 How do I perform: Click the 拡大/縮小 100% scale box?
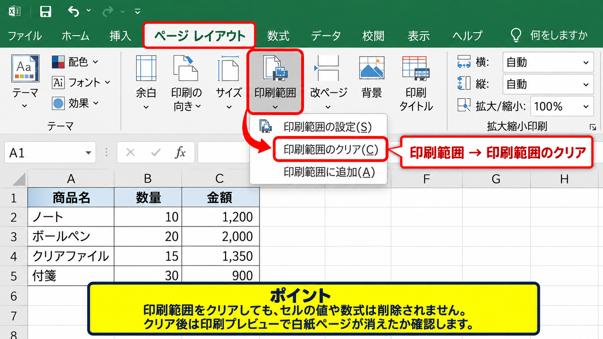pyautogui.click(x=562, y=106)
